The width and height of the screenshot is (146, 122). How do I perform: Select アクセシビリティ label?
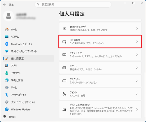[x=19, y=95]
